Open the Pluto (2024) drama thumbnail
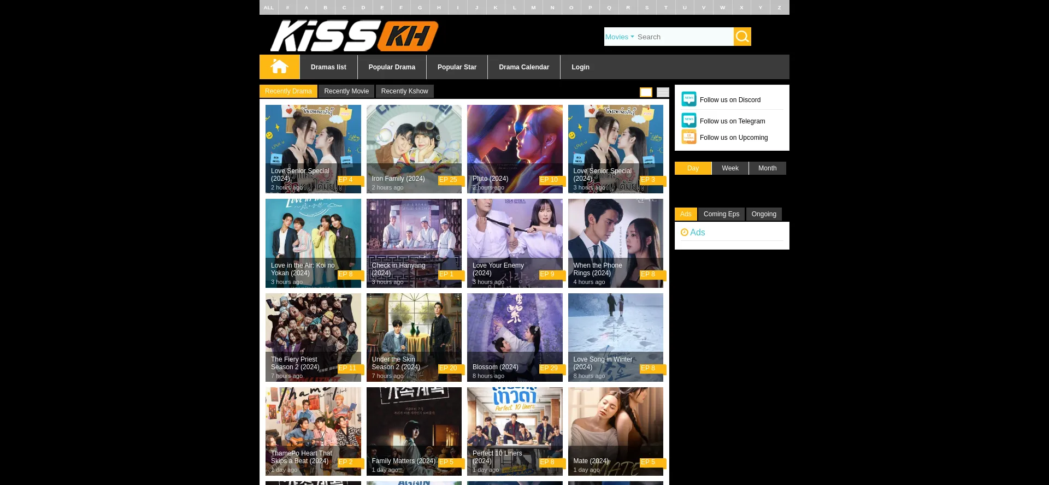Viewport: 1049px width, 485px height. 515,149
